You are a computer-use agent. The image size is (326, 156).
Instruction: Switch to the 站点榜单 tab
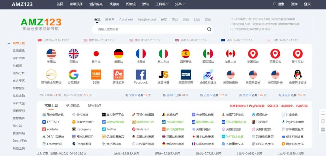(73, 106)
